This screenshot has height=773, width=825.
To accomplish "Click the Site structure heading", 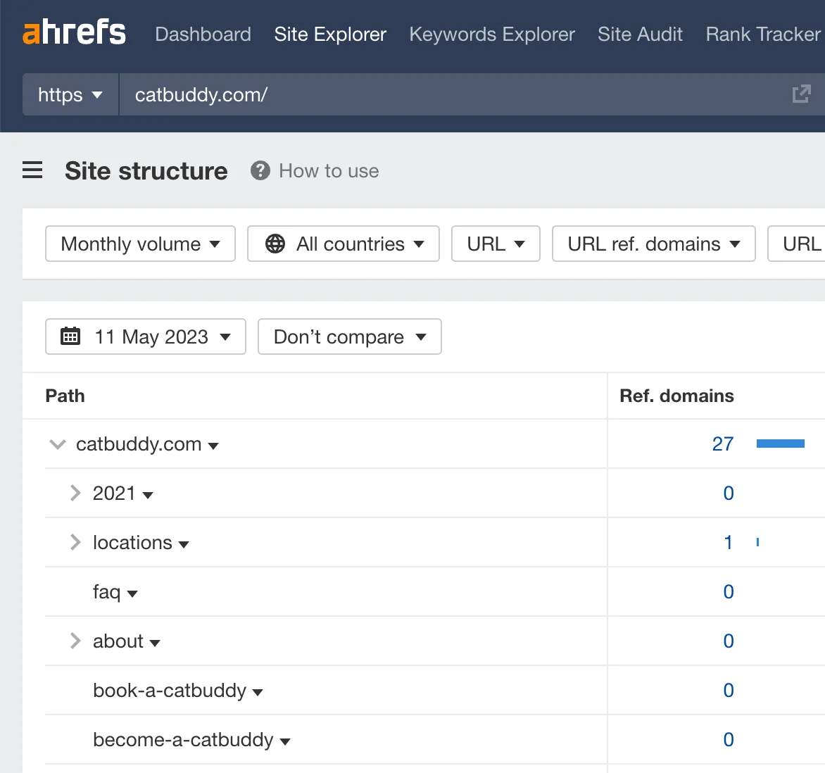I will click(146, 171).
